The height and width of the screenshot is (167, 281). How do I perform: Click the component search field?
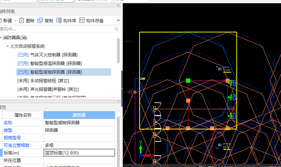pos(56,29)
